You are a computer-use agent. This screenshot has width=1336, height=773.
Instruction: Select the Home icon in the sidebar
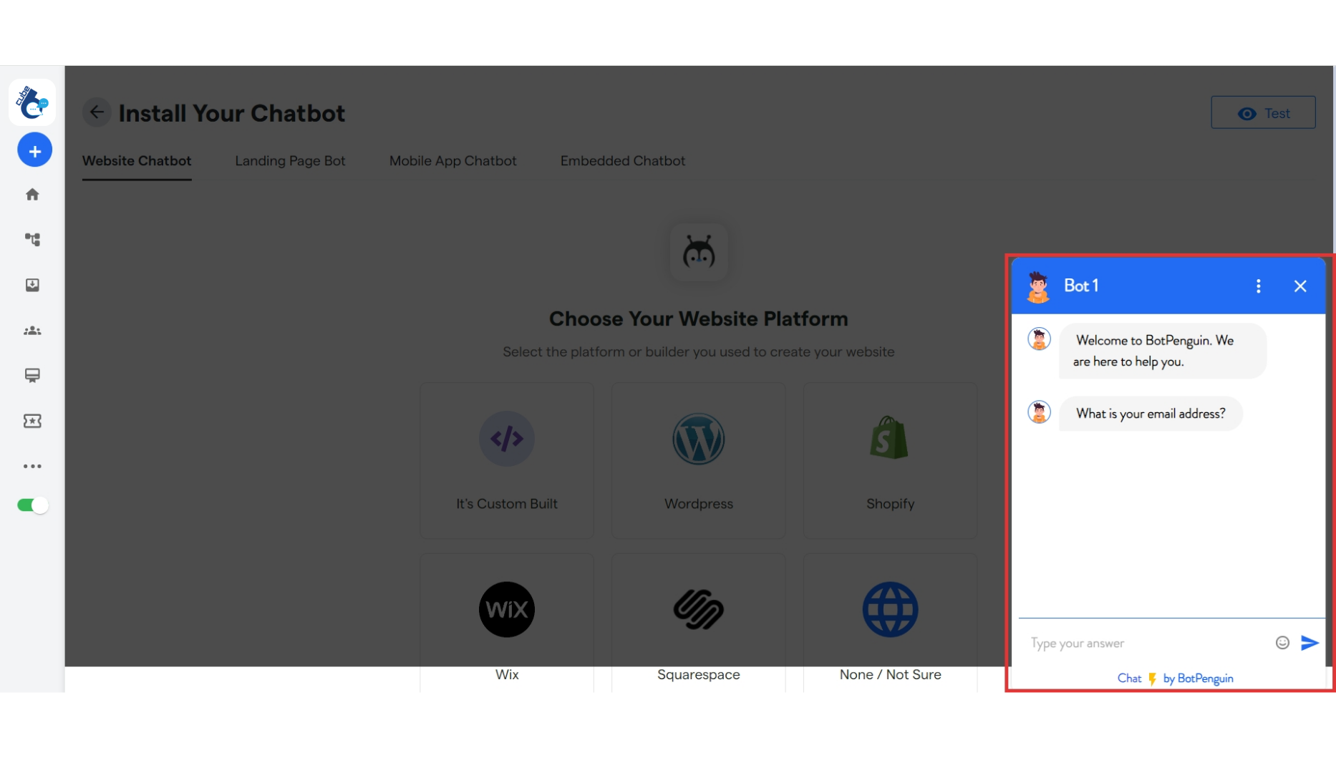tap(32, 194)
